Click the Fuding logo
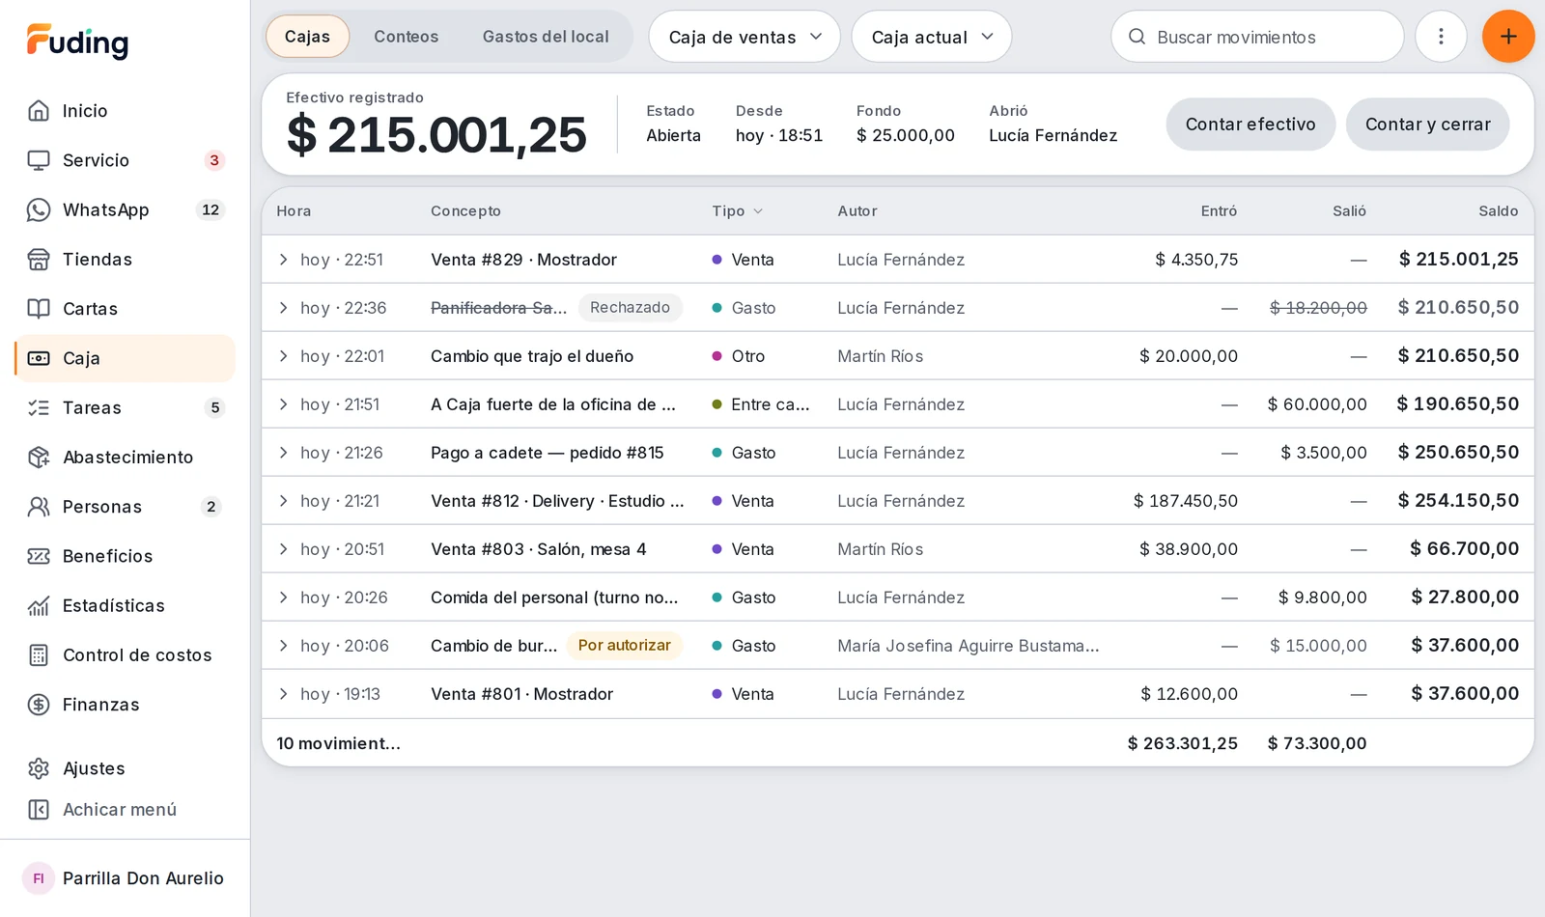This screenshot has height=917, width=1545. click(x=77, y=41)
